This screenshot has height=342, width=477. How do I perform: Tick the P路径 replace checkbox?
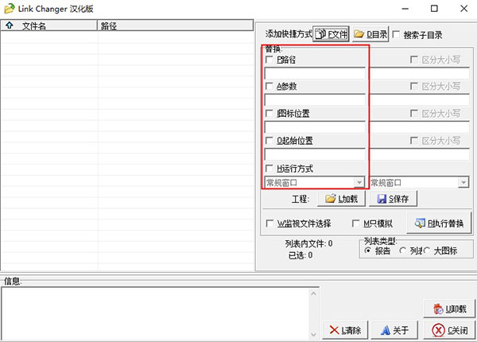(x=270, y=60)
